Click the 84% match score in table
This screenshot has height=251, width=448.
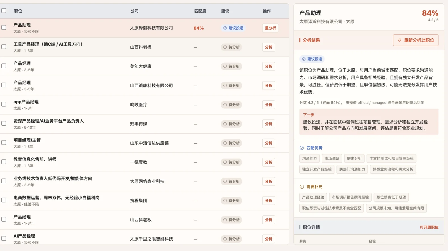(x=199, y=28)
